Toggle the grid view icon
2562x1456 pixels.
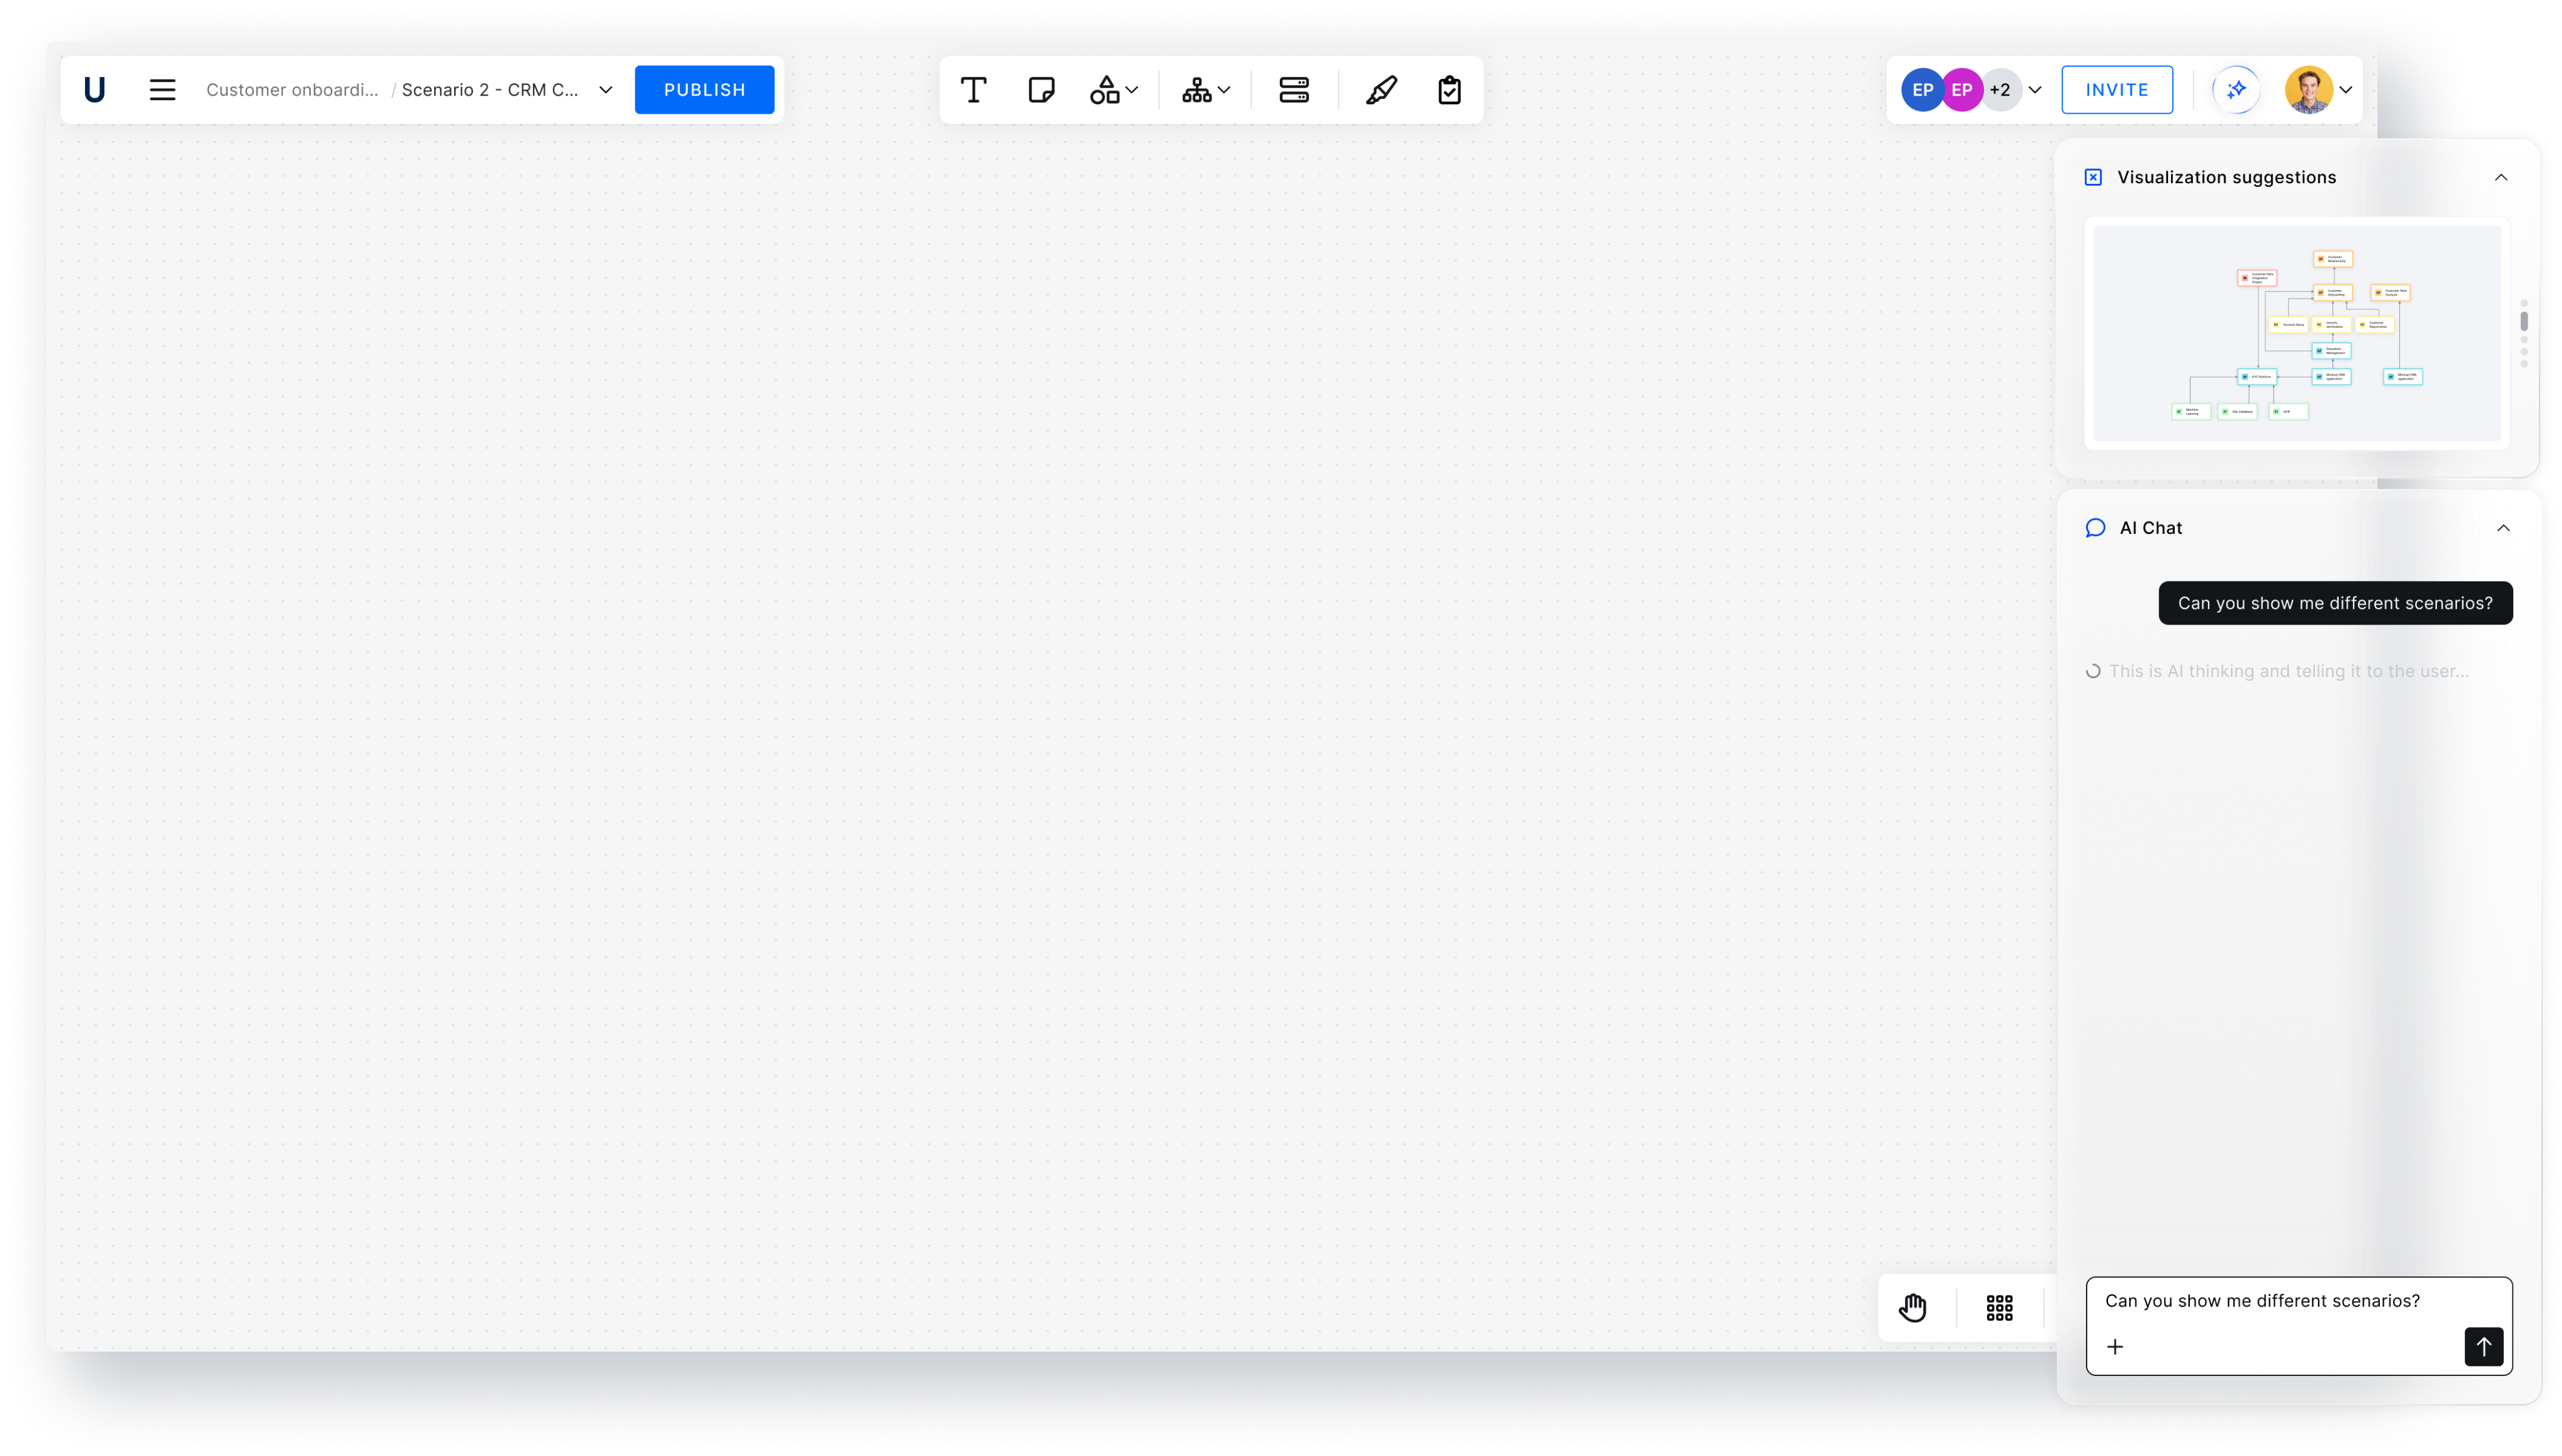pos(1999,1307)
